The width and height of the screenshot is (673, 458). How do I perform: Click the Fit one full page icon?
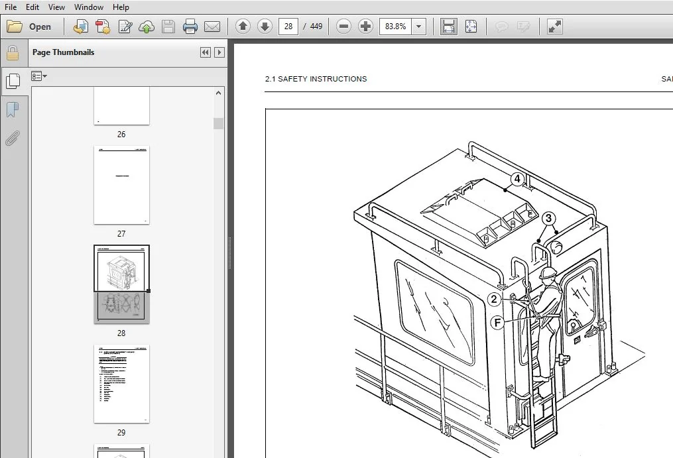tap(471, 27)
